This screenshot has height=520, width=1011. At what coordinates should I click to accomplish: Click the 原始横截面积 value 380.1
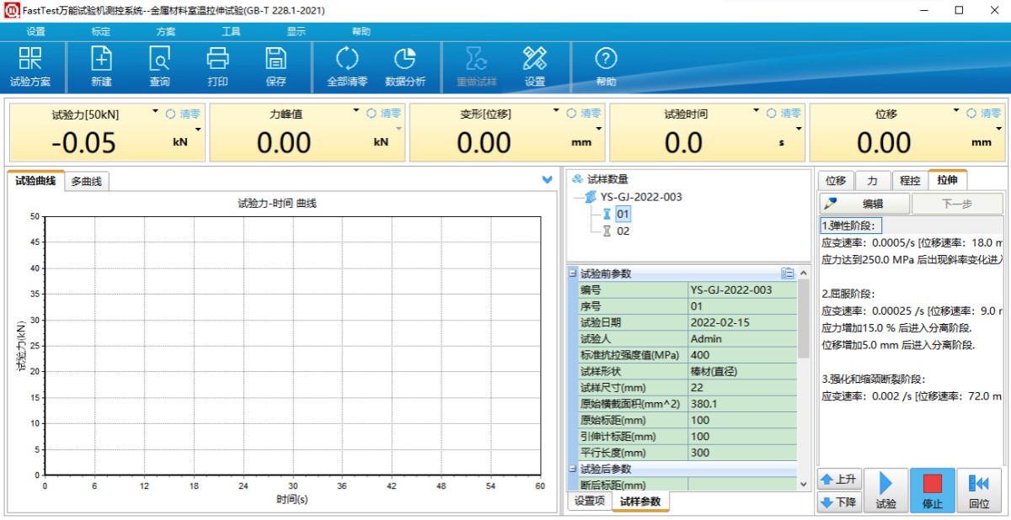(741, 404)
